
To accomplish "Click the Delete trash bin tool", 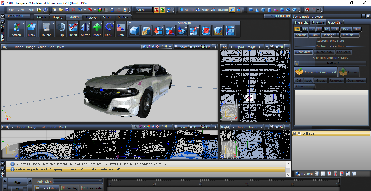I will coord(46,29).
